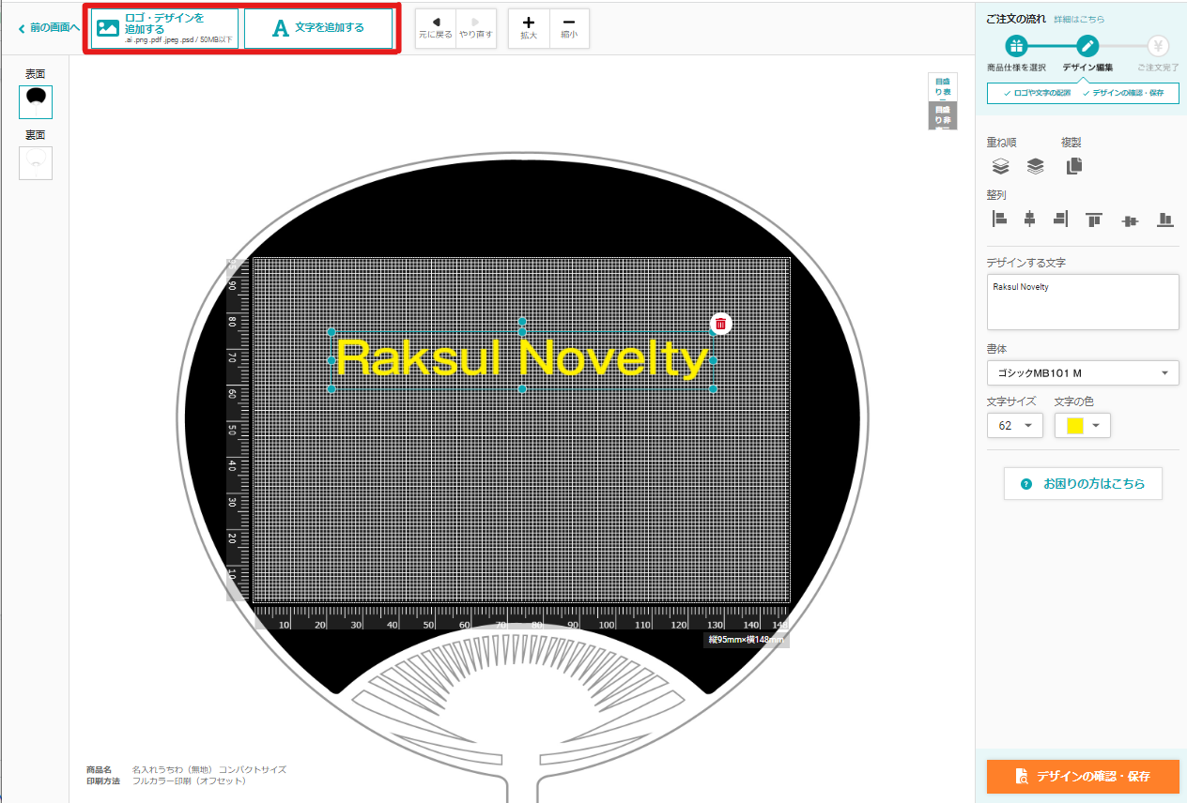Go back via 前の画面へ link

coord(49,28)
